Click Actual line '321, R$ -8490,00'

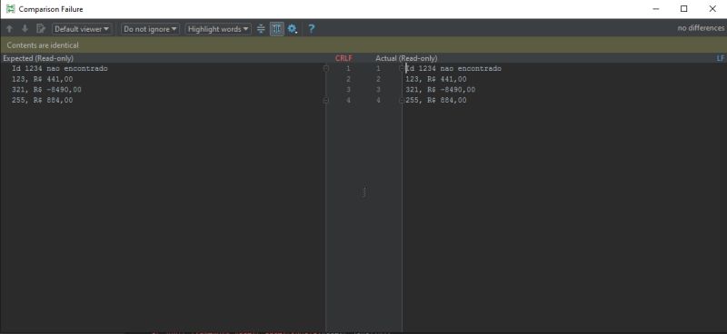441,90
